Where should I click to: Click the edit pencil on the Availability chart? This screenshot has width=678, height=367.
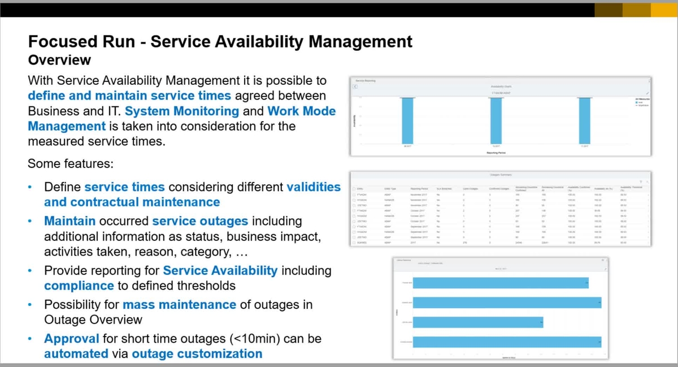coord(649,92)
